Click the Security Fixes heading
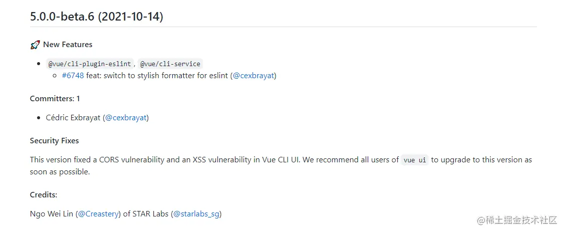 pyautogui.click(x=54, y=141)
